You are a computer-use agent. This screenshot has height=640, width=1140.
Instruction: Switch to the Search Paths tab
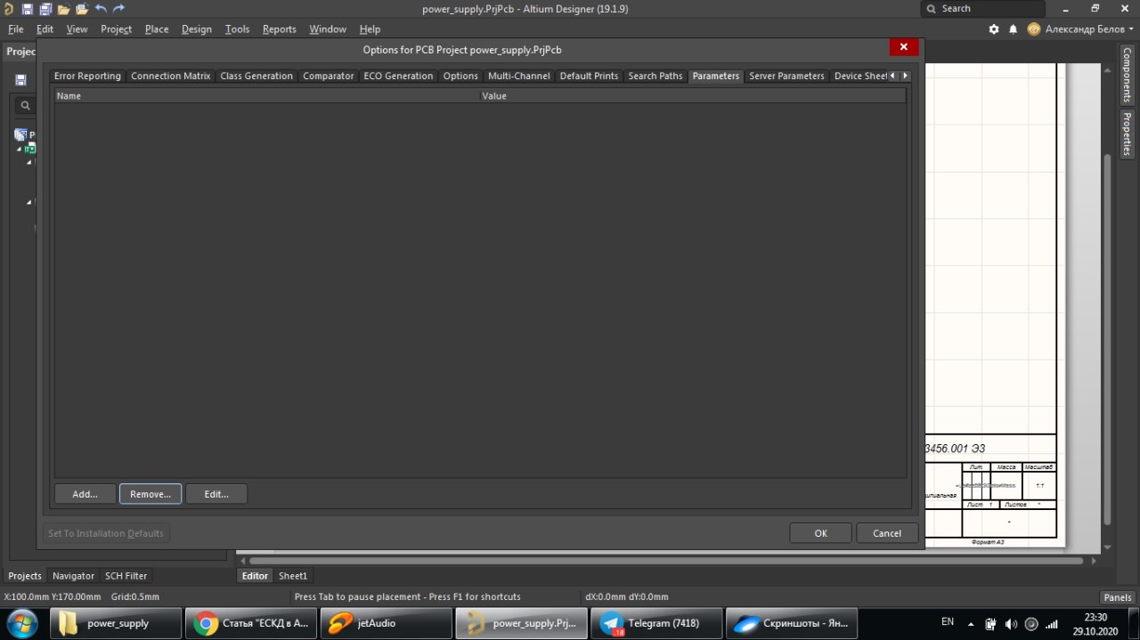(655, 76)
